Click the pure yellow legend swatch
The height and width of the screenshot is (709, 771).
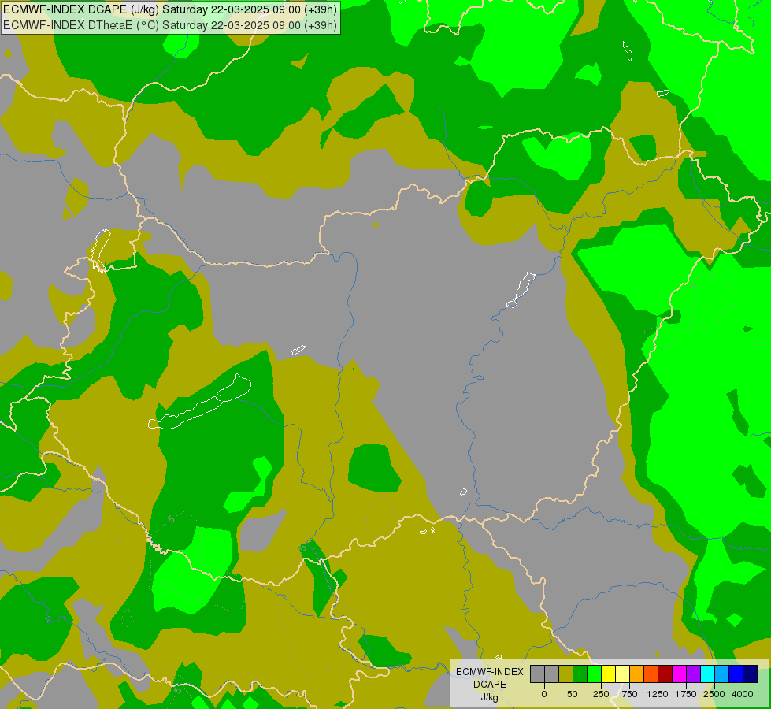tap(608, 674)
